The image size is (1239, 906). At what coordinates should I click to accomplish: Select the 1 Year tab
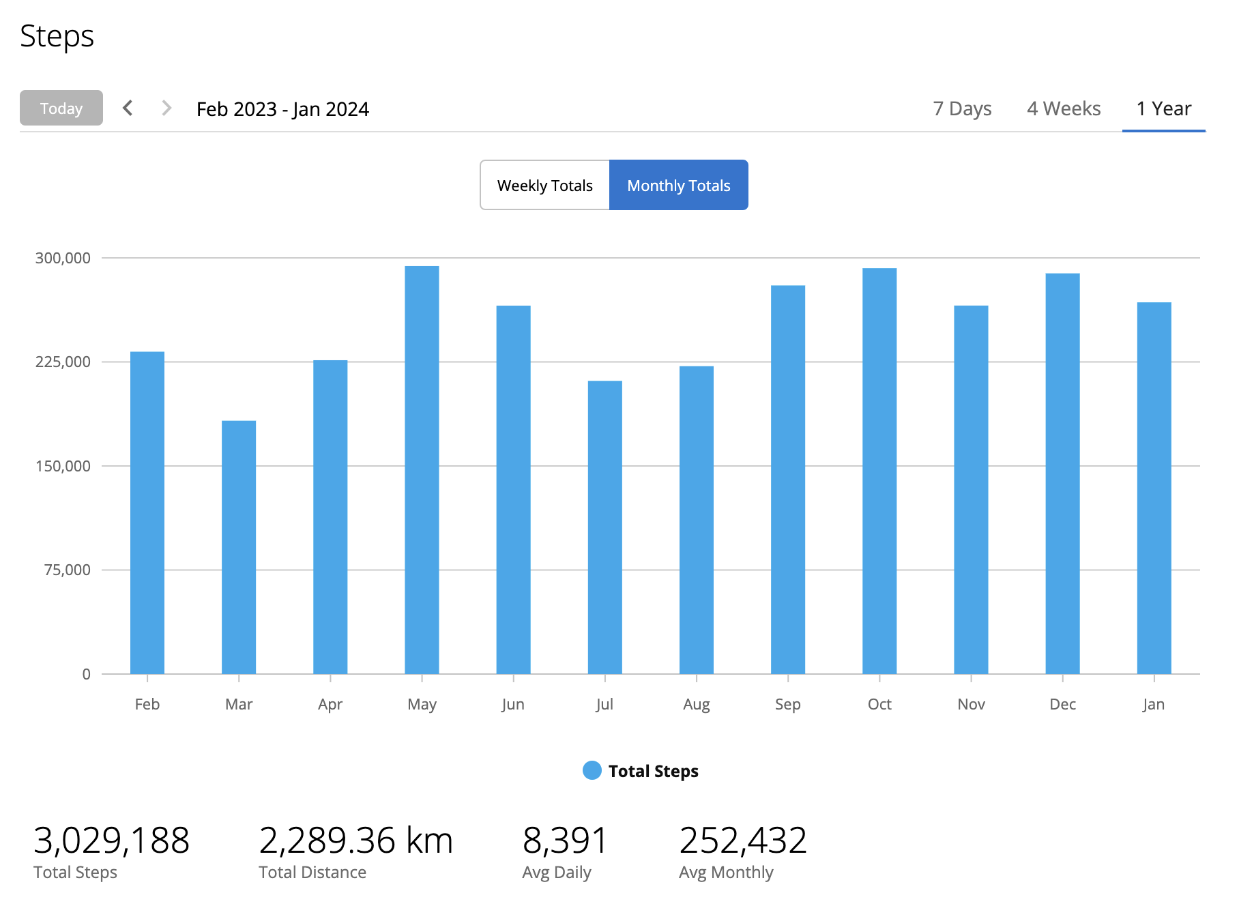[x=1163, y=108]
